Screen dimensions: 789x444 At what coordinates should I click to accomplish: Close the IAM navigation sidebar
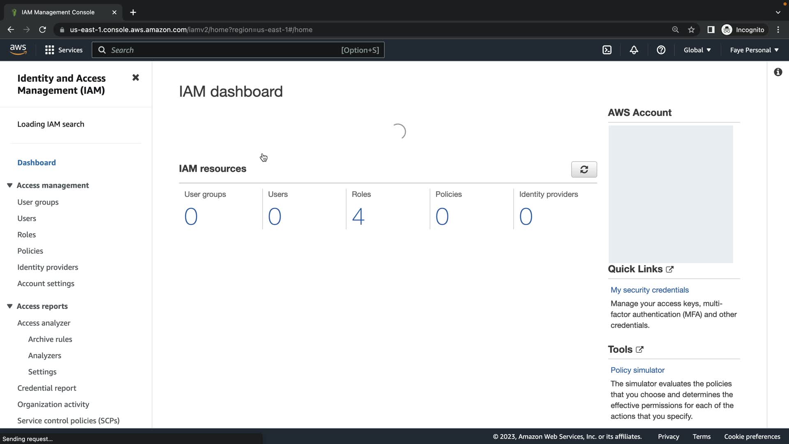pos(136,78)
